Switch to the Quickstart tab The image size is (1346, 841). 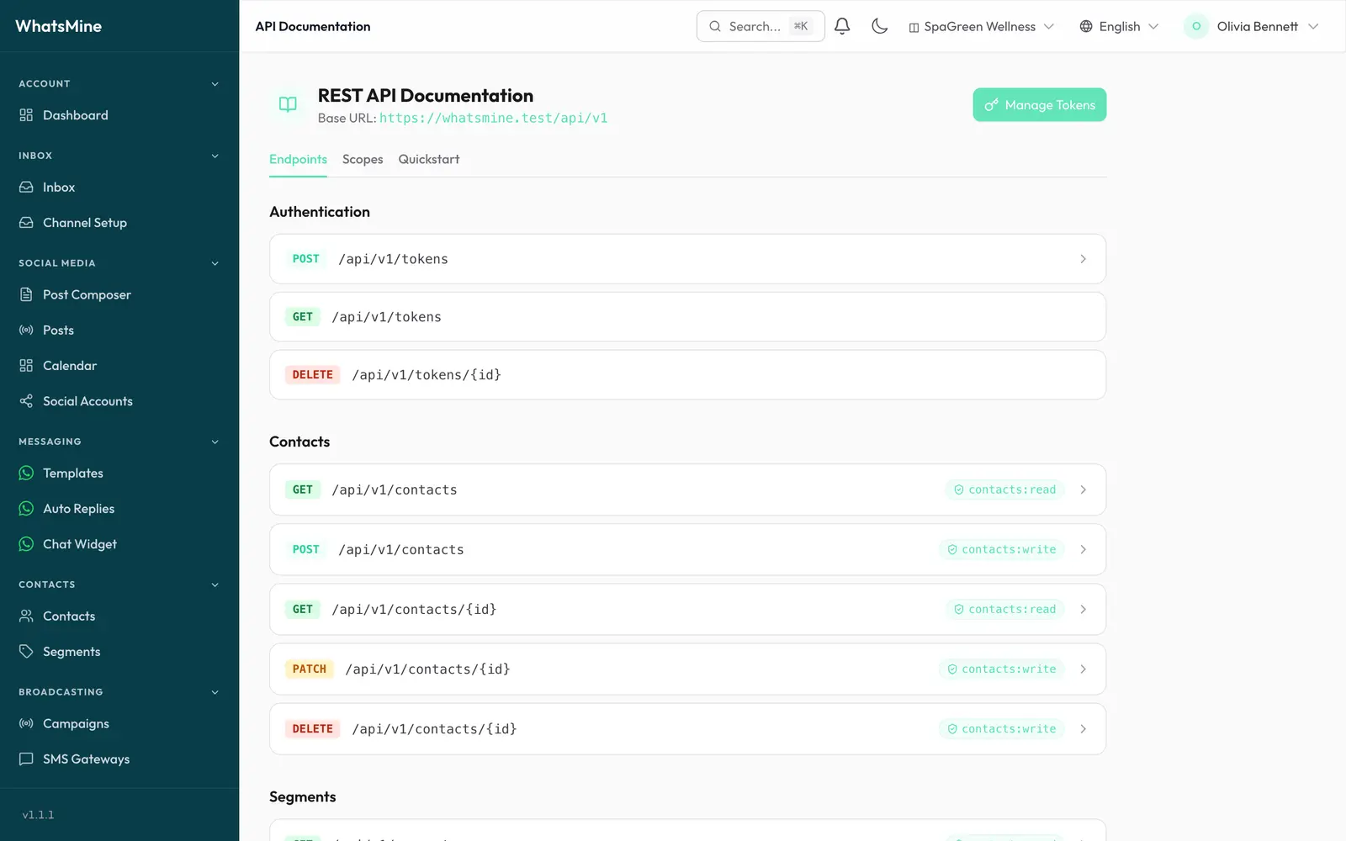(429, 159)
